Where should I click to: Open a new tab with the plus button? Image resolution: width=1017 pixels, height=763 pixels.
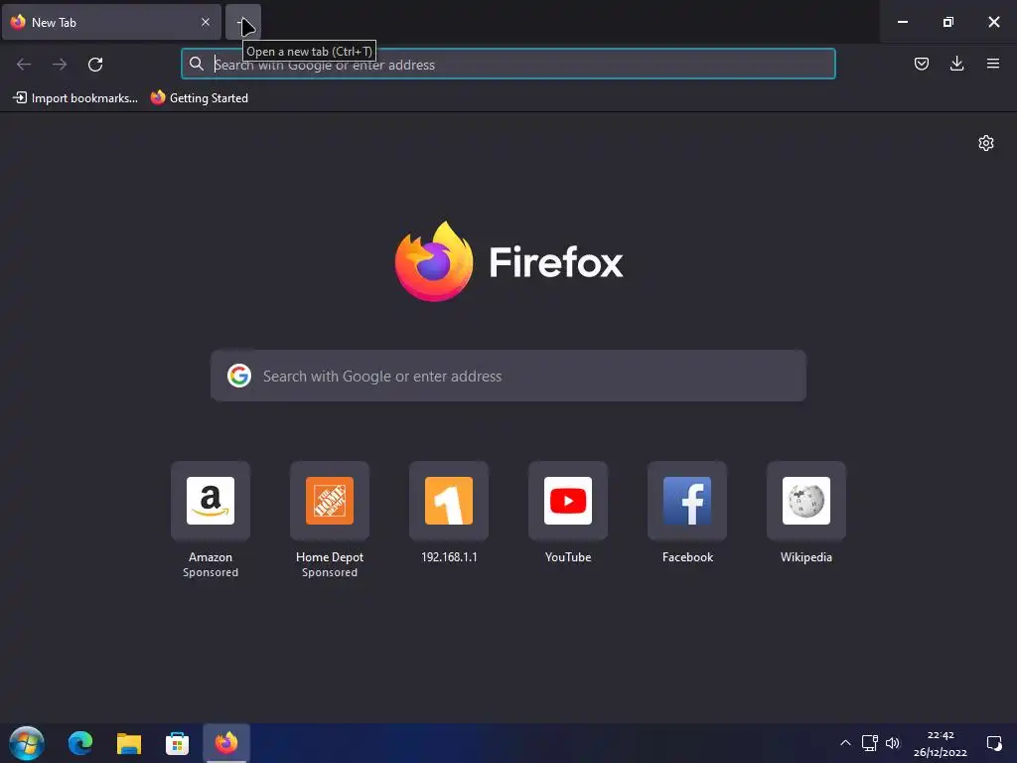[x=243, y=22]
